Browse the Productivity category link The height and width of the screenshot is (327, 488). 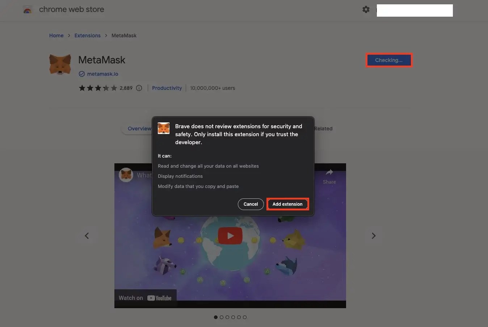(167, 88)
